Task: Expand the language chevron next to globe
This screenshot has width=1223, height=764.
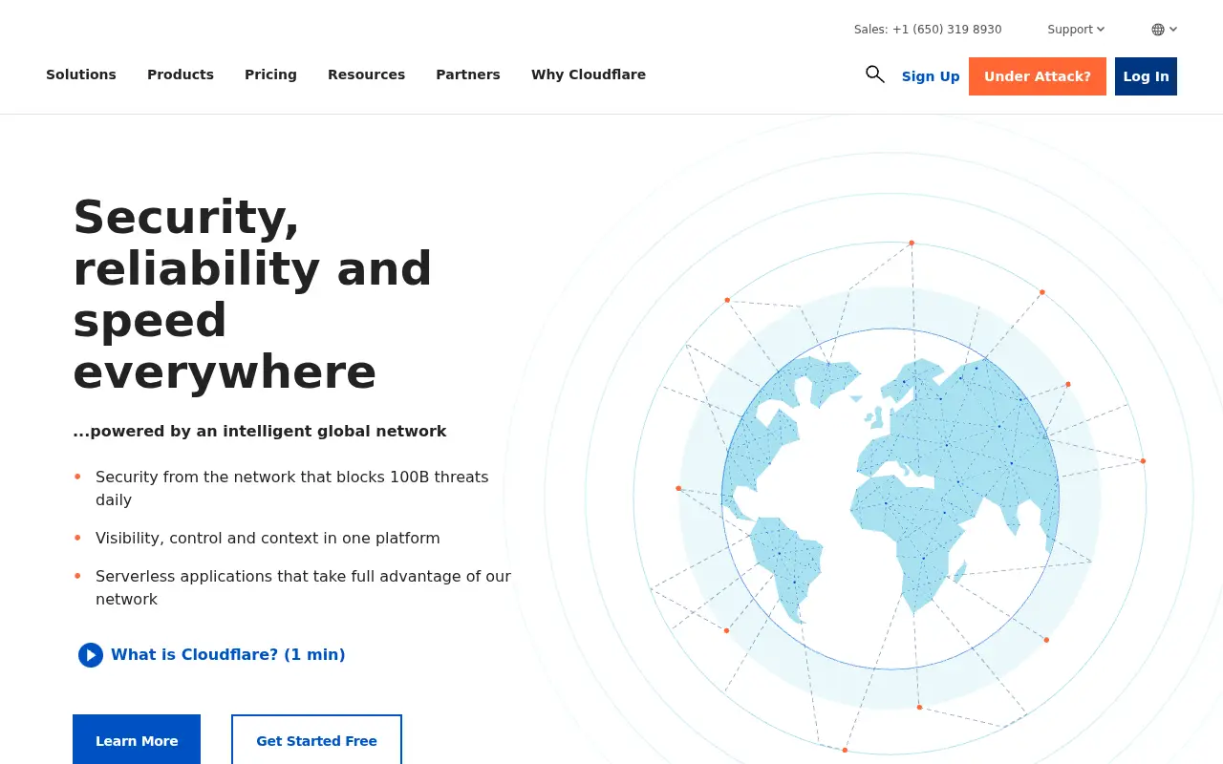Action: [x=1173, y=30]
